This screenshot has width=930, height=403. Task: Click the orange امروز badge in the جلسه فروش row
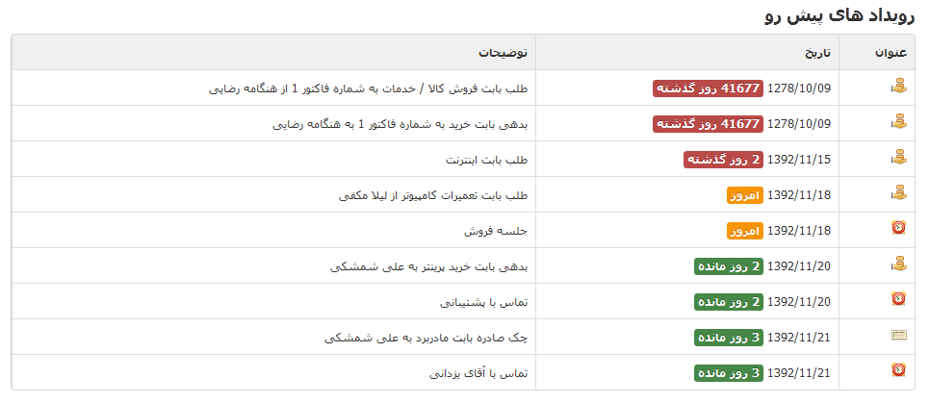click(744, 230)
